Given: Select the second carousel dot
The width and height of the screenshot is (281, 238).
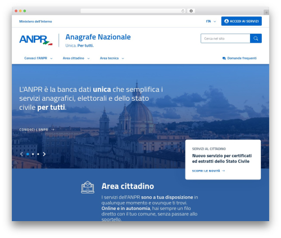Looking at the screenshot, I should [33, 154].
